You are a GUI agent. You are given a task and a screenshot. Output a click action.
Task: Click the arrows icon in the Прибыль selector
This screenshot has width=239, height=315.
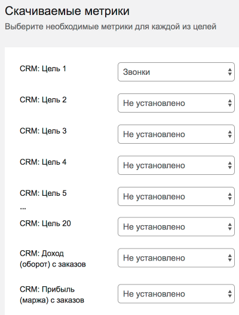tap(230, 293)
